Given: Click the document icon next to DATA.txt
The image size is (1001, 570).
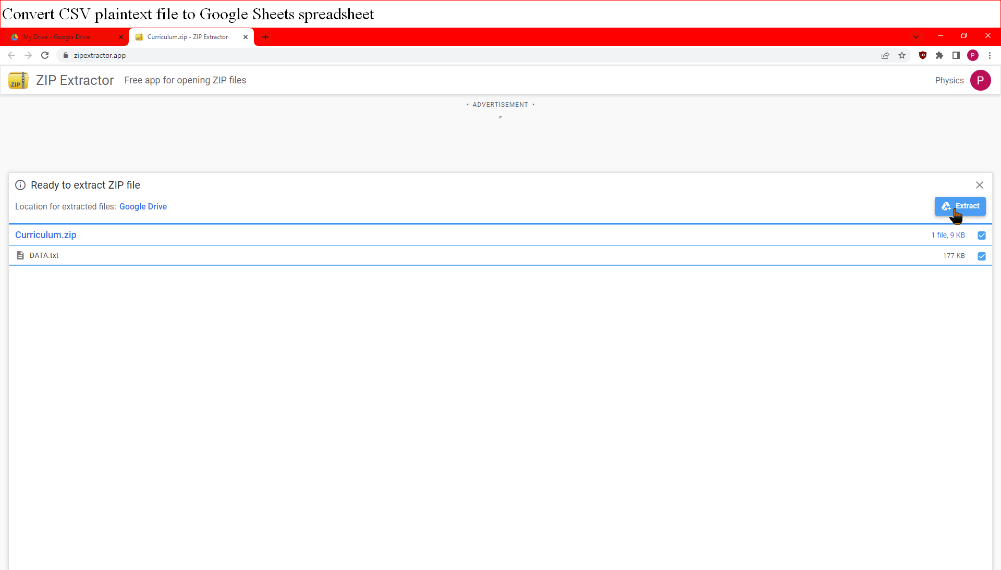Looking at the screenshot, I should (21, 255).
